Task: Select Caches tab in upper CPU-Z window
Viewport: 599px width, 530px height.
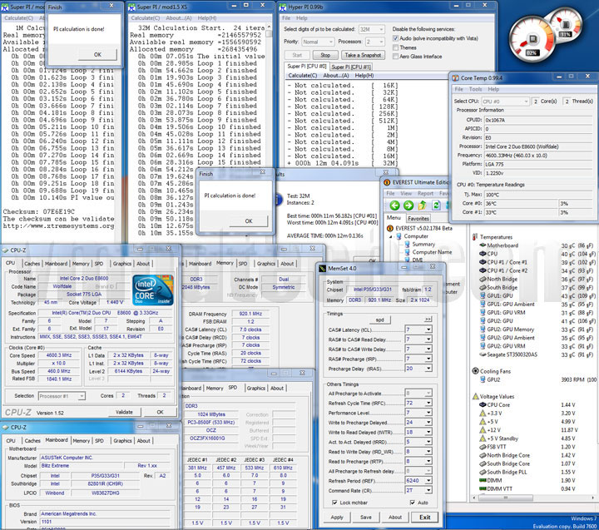Action: (x=32, y=264)
